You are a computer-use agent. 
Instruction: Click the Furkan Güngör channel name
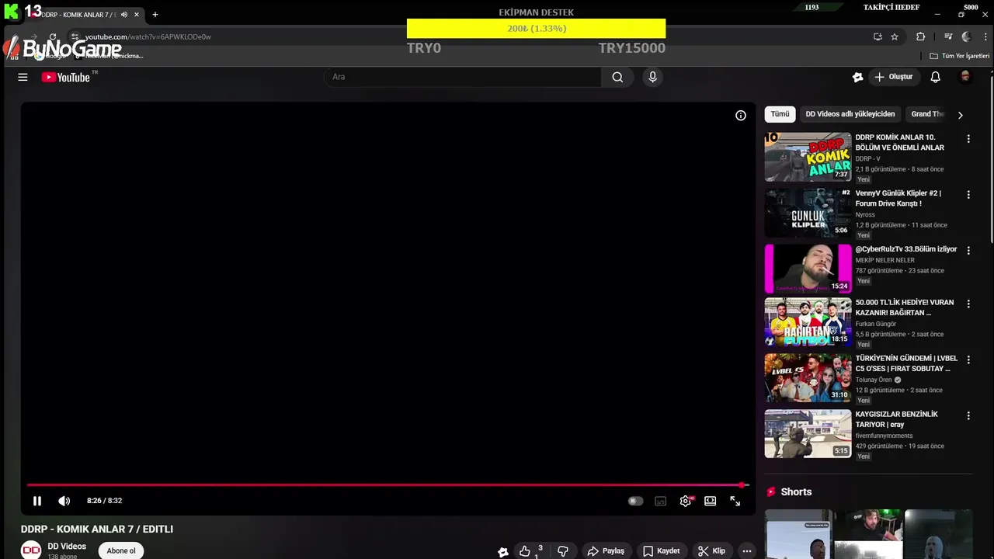[x=875, y=324]
